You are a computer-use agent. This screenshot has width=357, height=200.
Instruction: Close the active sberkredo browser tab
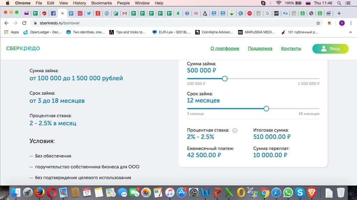click(62, 13)
